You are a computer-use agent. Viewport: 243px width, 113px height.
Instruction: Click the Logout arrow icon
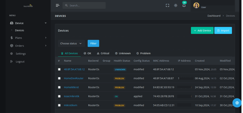coord(12,61)
